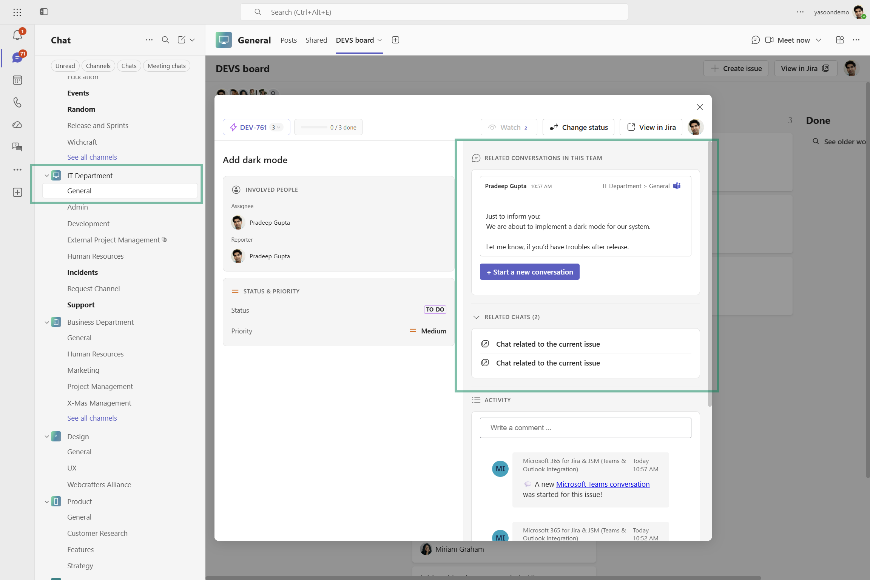
Task: Switch to the Shared tab
Action: tap(316, 40)
